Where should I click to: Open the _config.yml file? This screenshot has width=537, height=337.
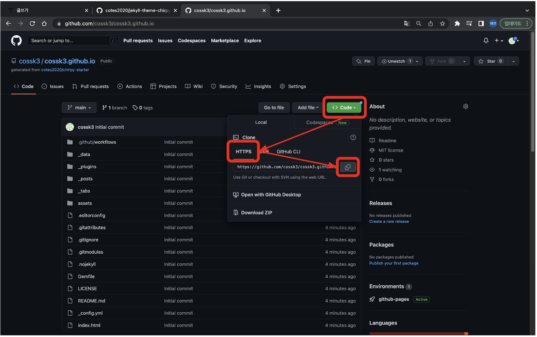coord(90,313)
